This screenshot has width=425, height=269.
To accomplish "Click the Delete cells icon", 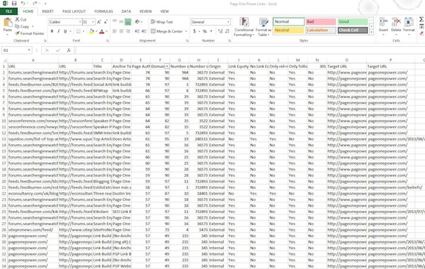I will [396, 22].
